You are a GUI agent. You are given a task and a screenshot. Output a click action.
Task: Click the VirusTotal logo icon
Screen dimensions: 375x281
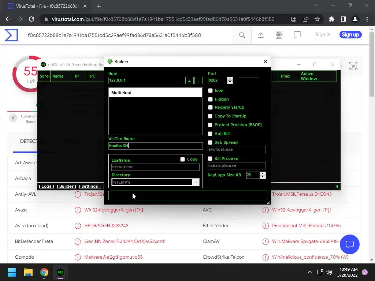point(11,35)
